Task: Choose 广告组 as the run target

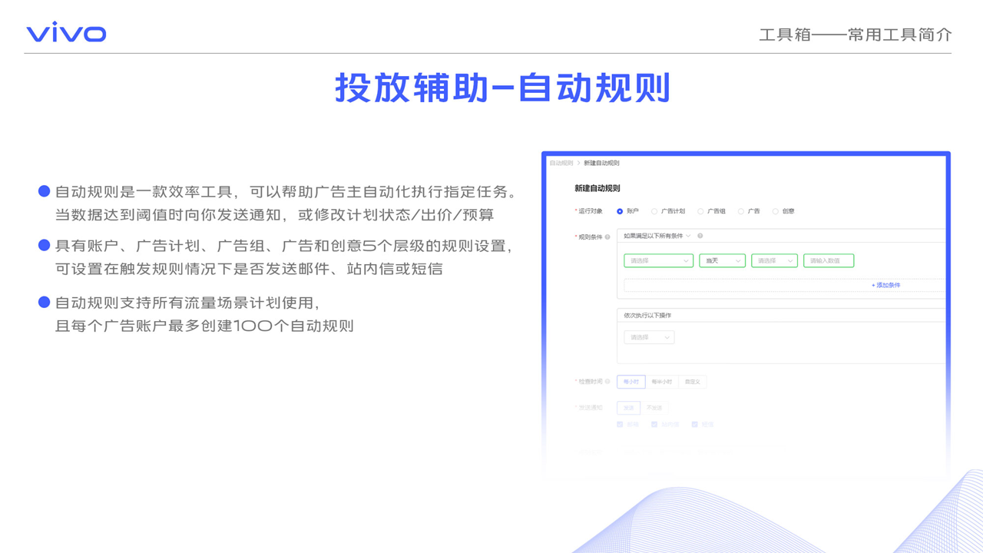Action: pyautogui.click(x=700, y=211)
